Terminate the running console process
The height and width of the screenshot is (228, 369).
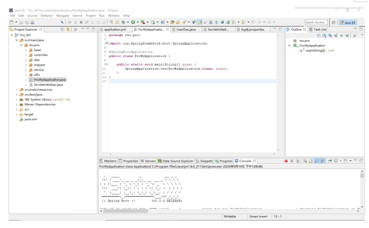286,161
